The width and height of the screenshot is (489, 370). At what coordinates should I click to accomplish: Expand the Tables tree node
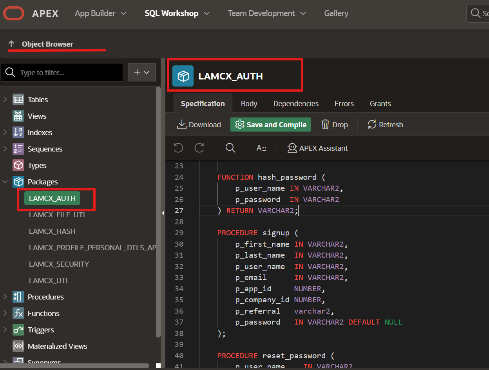coord(5,99)
